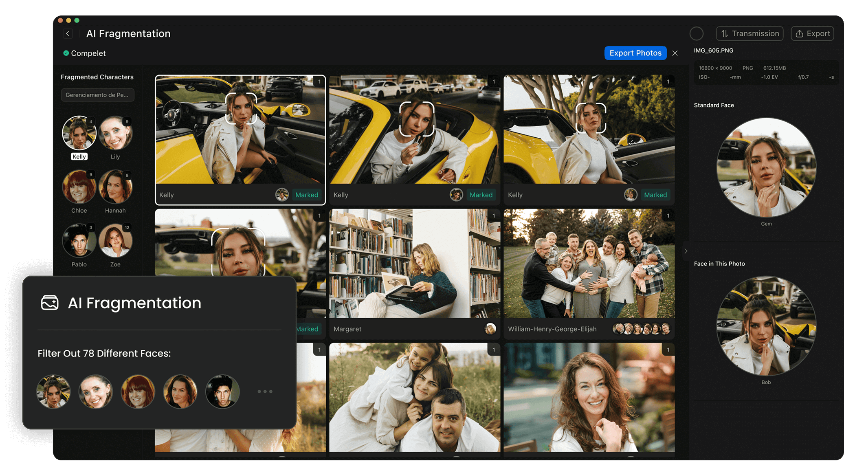
Task: Click the Export button in top bar
Action: [x=812, y=33]
